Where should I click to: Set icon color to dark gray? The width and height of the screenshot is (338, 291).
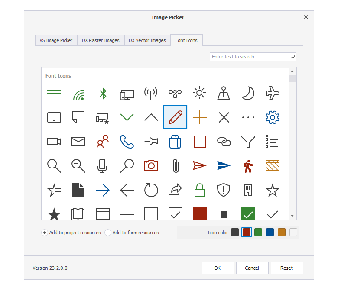point(235,232)
